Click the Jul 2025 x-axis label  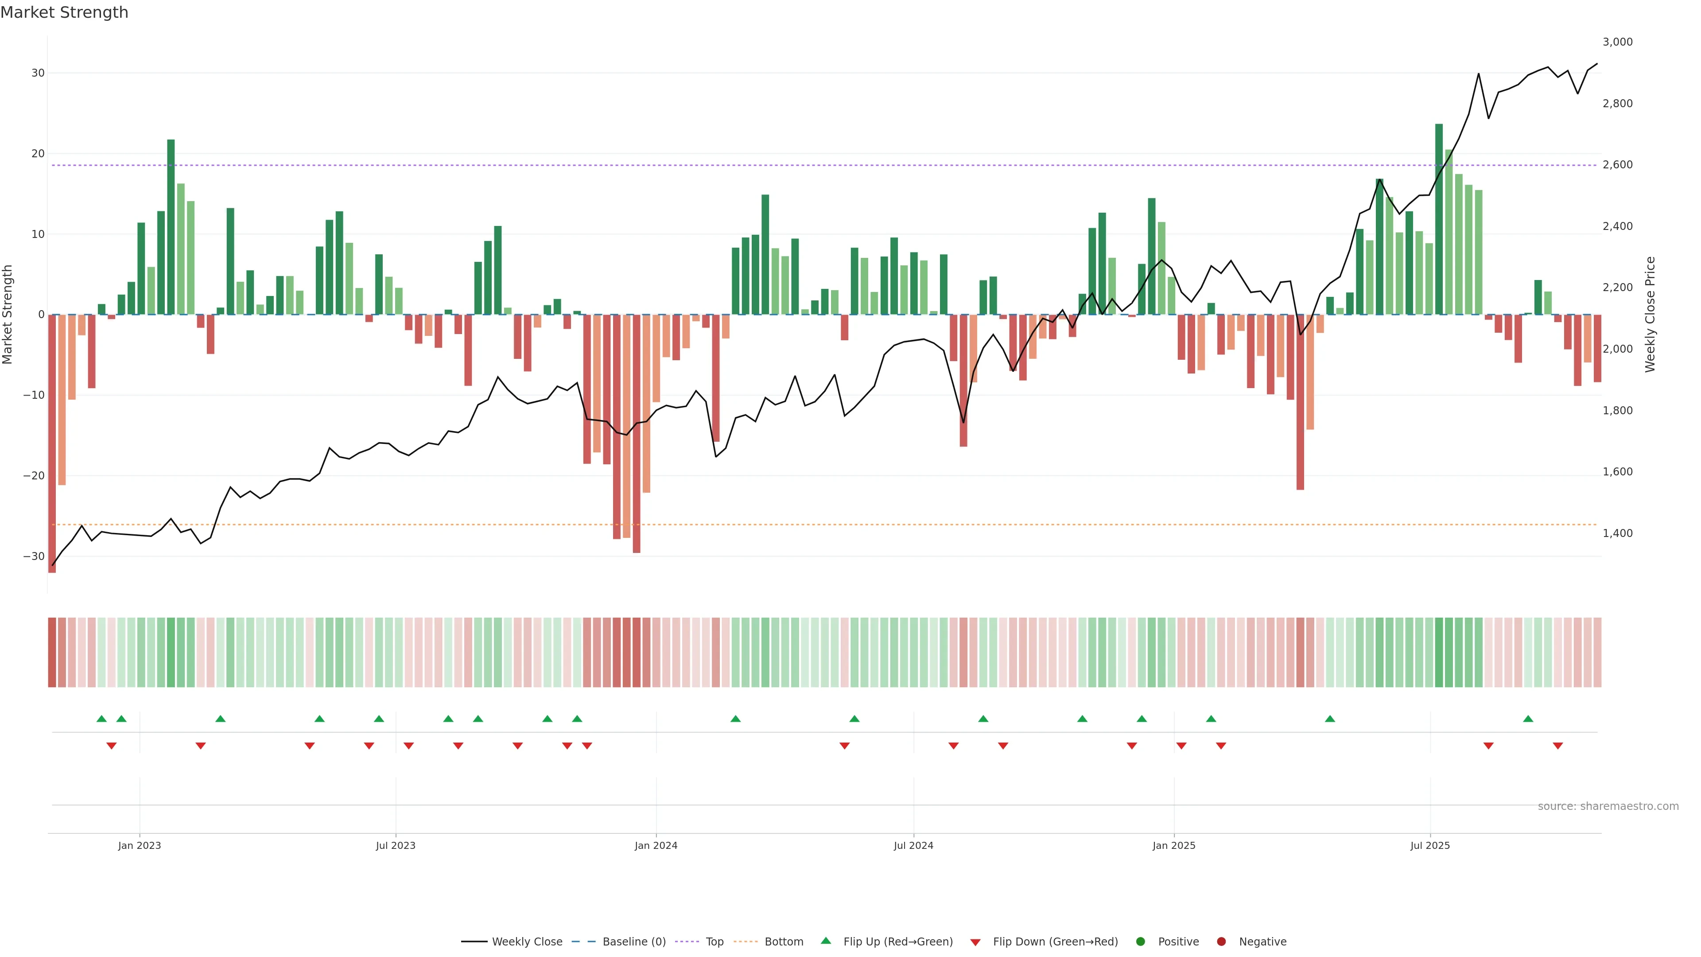tap(1429, 845)
